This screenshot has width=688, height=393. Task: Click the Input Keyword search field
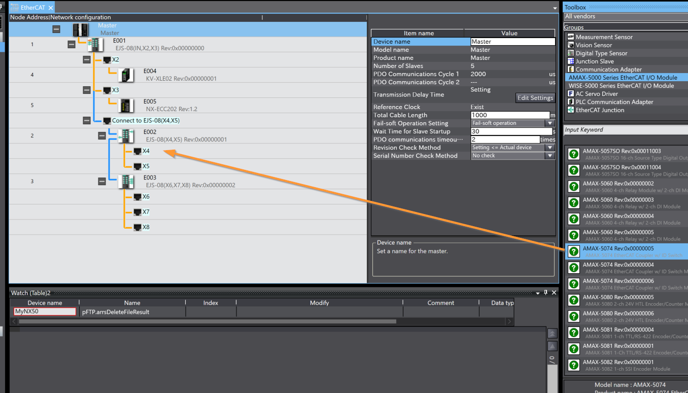624,130
